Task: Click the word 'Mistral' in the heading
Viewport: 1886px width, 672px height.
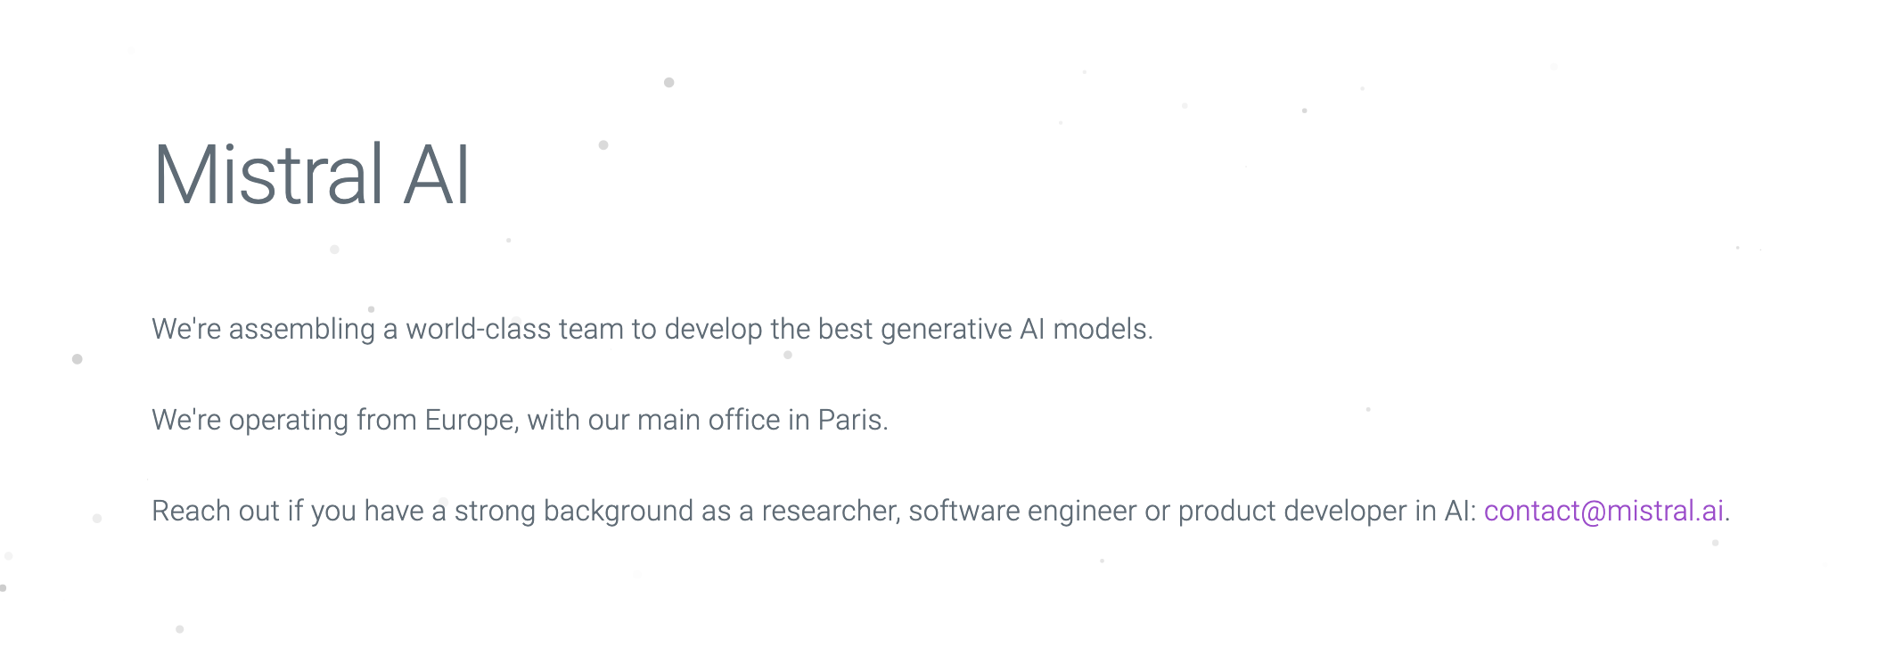Action: pyautogui.click(x=268, y=175)
